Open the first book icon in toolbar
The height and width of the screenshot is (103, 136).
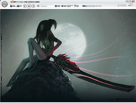tap(13, 6)
